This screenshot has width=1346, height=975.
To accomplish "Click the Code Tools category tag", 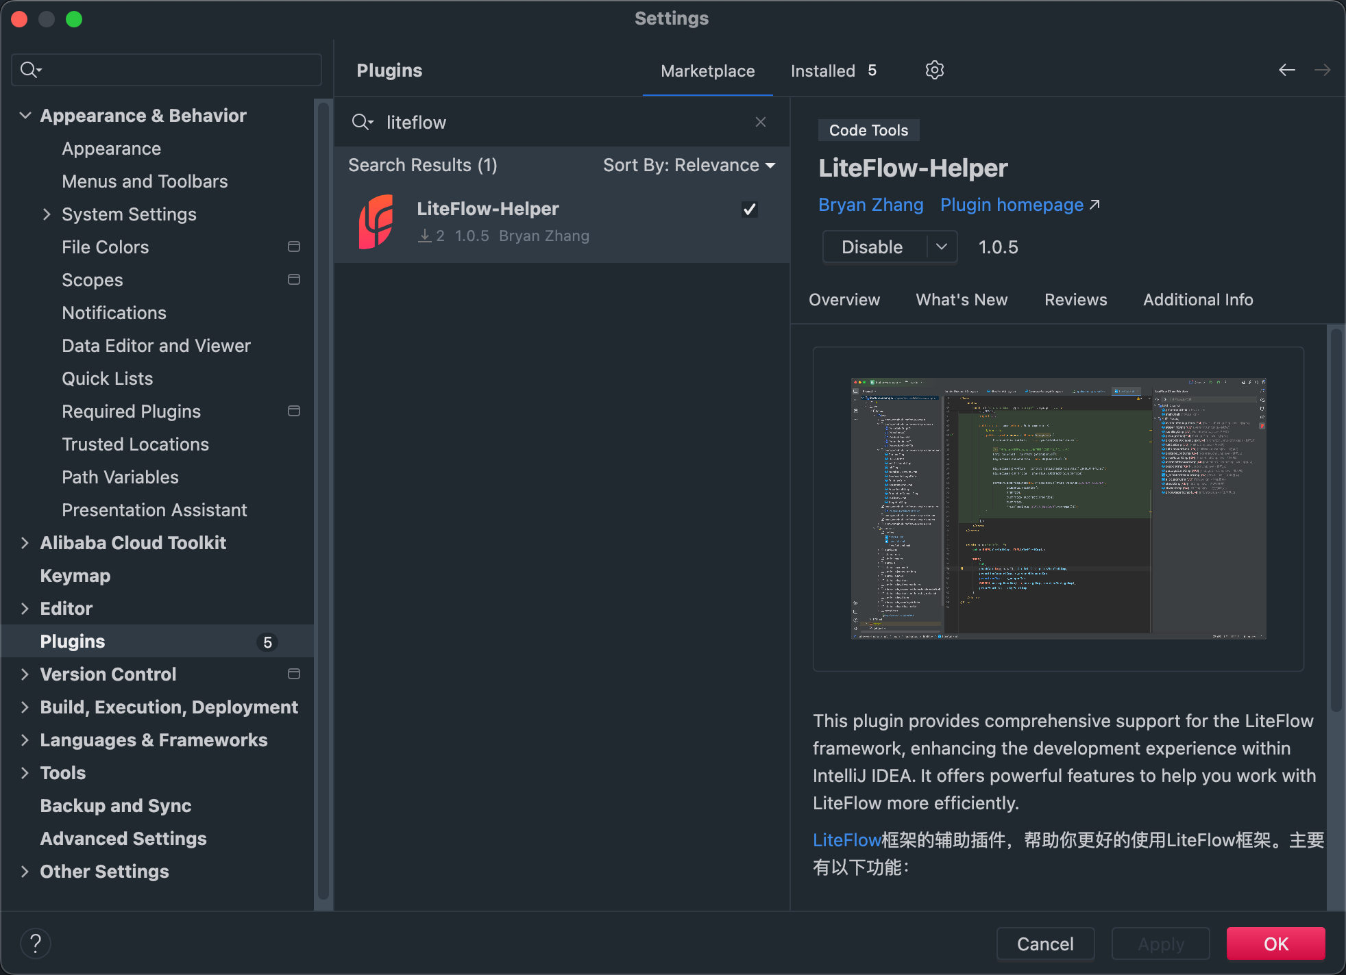I will pos(868,130).
